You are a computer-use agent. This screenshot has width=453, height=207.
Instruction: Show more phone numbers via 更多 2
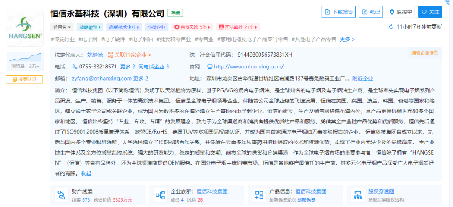click(x=128, y=66)
